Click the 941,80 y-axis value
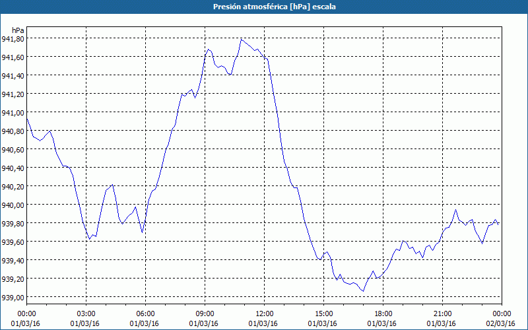The image size is (528, 330). click(13, 39)
